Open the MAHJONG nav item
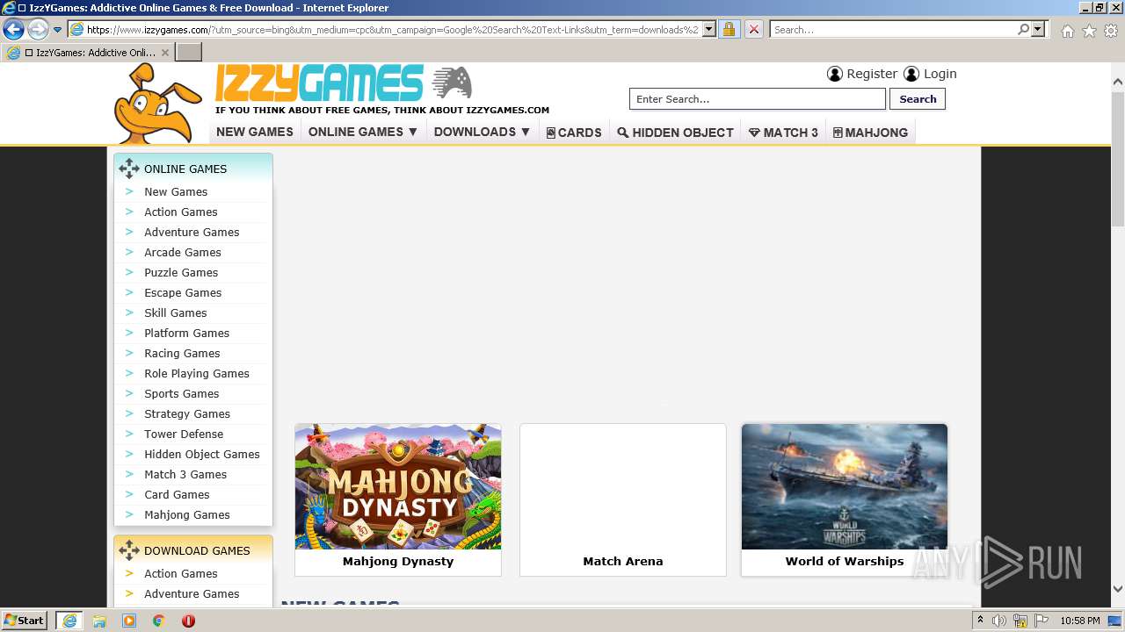1125x632 pixels. [x=870, y=133]
